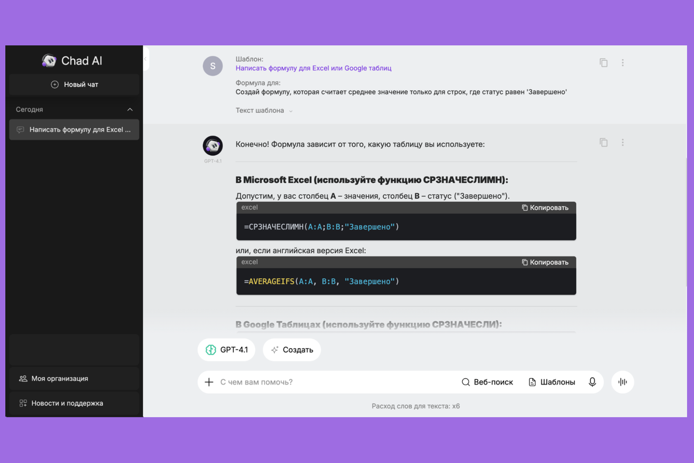694x463 pixels.
Task: Open three-dot menu of the AI answer
Action: (x=622, y=143)
